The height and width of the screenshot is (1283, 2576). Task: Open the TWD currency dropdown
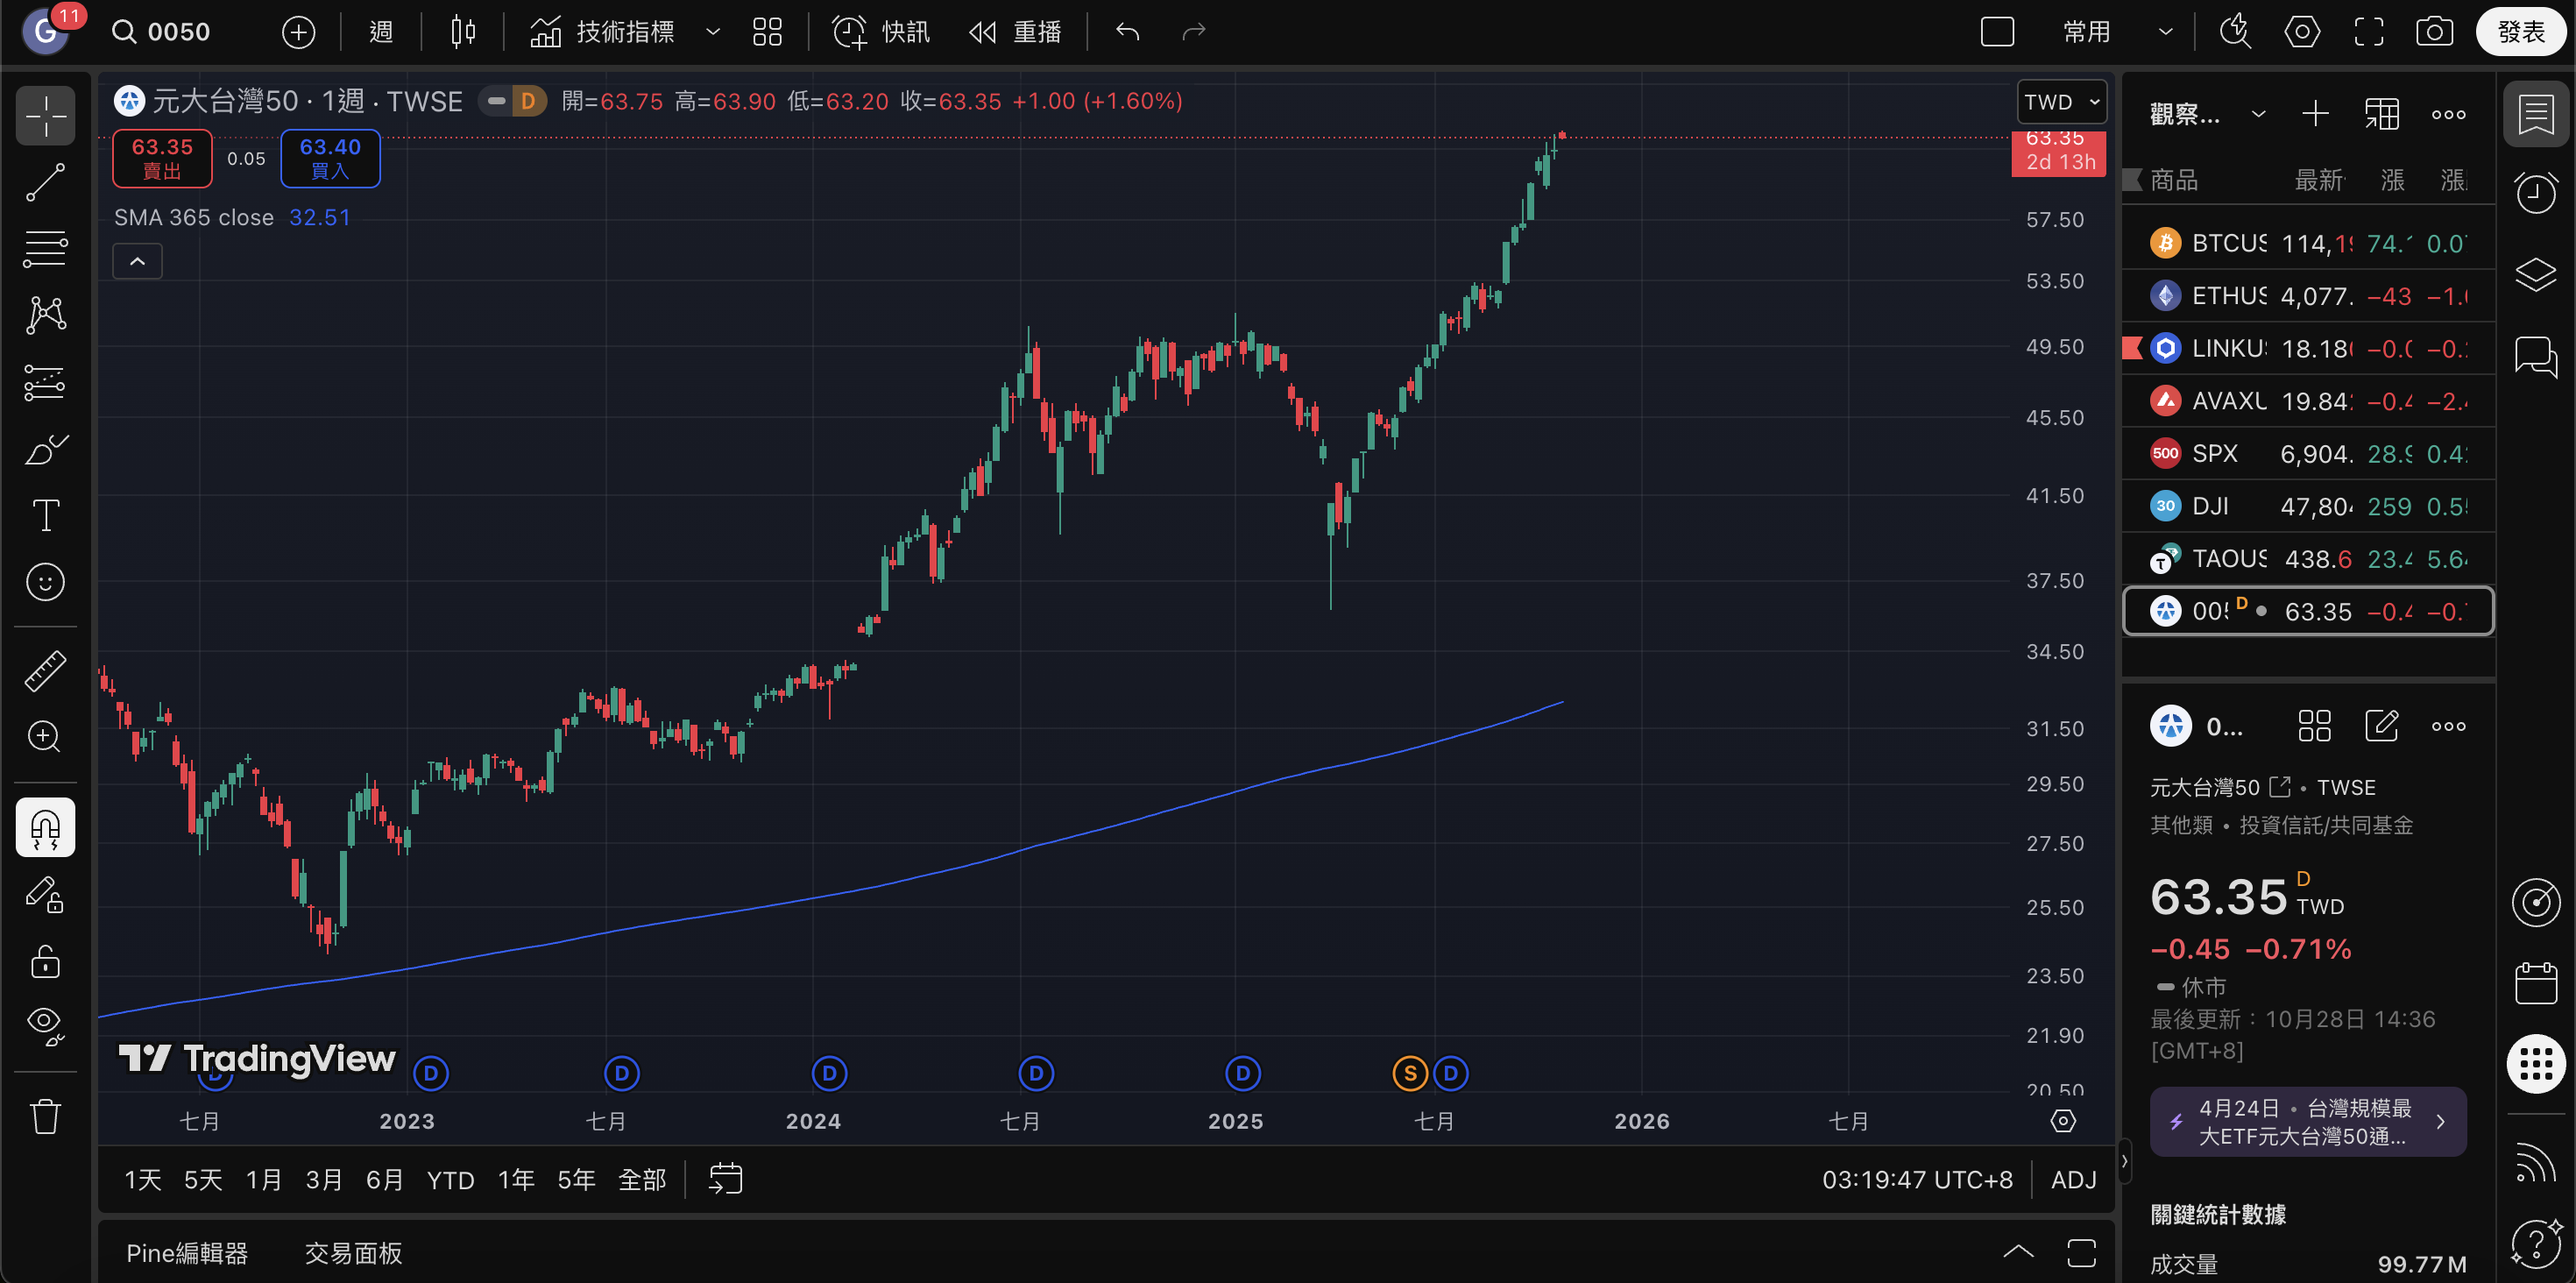click(x=2061, y=102)
